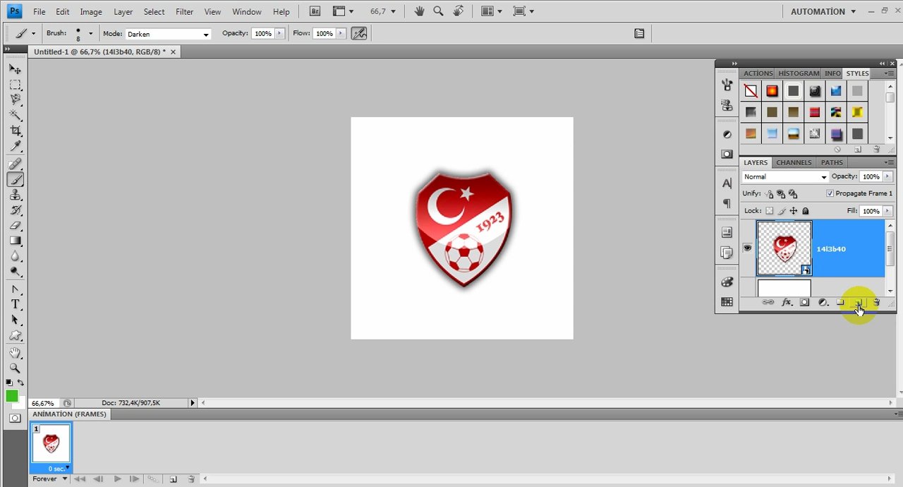This screenshot has height=487, width=903.
Task: Apply the red glowing style swatch
Action: tap(772, 91)
